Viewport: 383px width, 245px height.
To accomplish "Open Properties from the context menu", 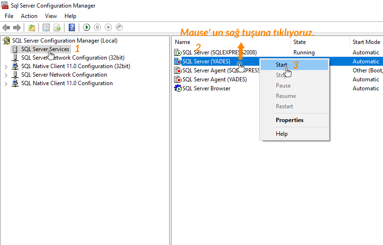I will tap(289, 120).
